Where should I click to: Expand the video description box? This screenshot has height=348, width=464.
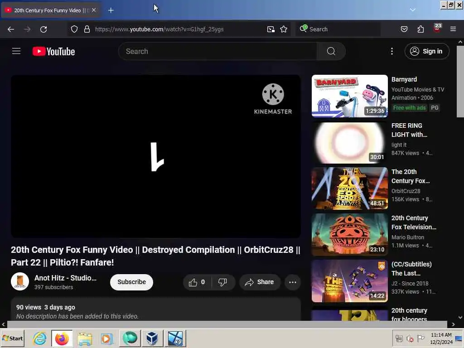point(156,310)
